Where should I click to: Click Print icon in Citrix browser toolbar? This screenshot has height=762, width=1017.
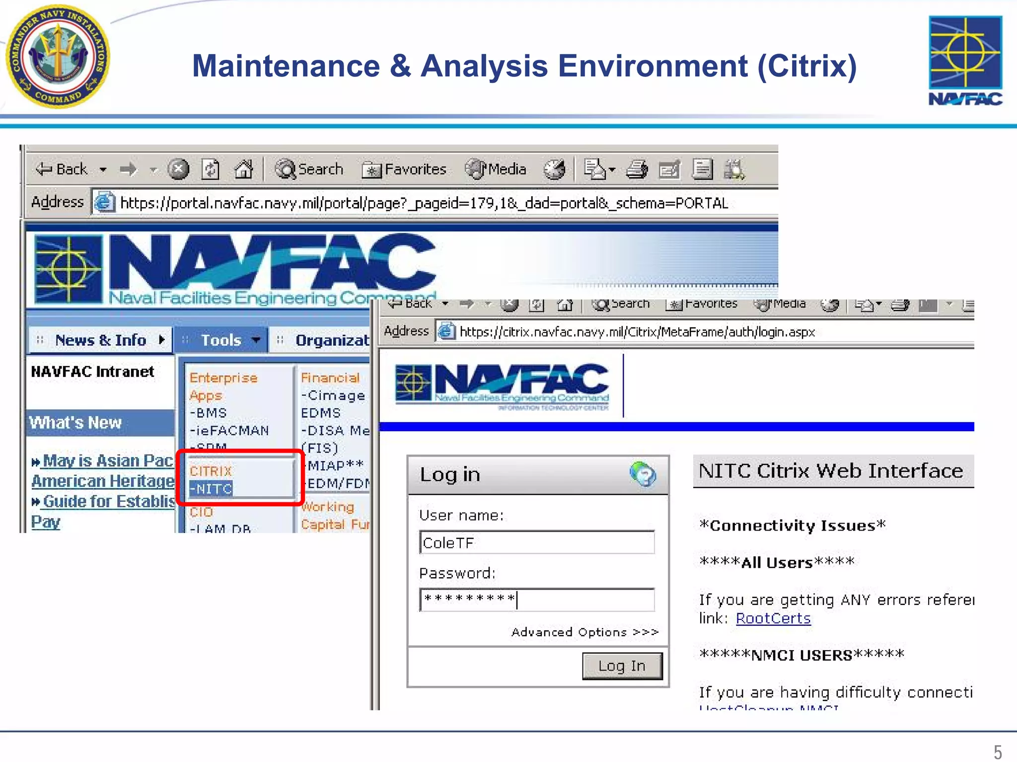(x=900, y=305)
